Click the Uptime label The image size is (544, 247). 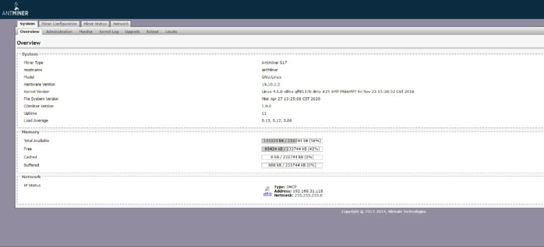[30, 114]
